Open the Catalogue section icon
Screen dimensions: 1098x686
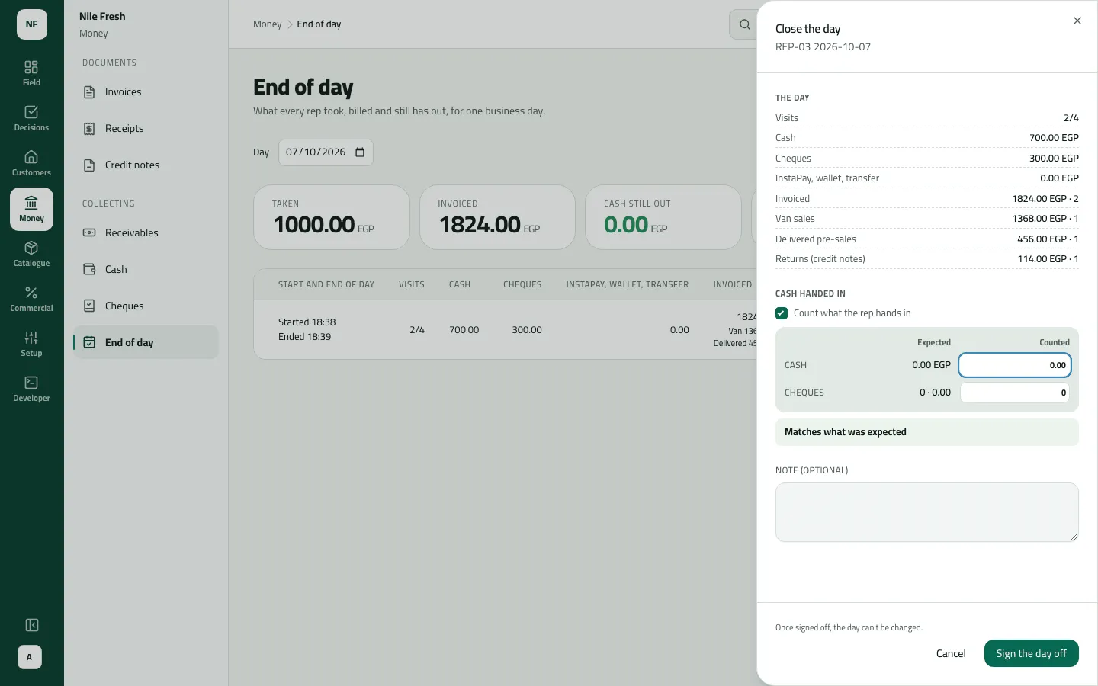coord(31,254)
